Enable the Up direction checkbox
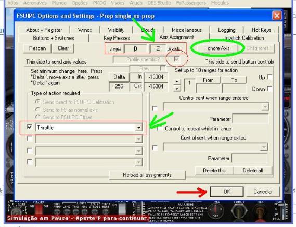This screenshot has width=296, height=227. coord(270,77)
